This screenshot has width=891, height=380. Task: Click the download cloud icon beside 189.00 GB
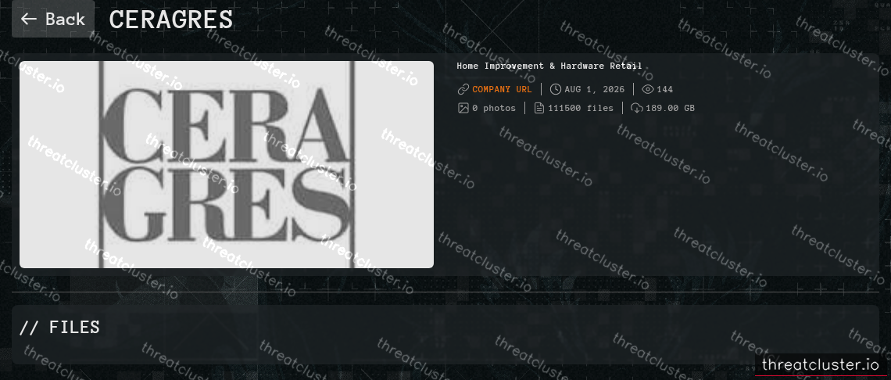click(x=637, y=108)
